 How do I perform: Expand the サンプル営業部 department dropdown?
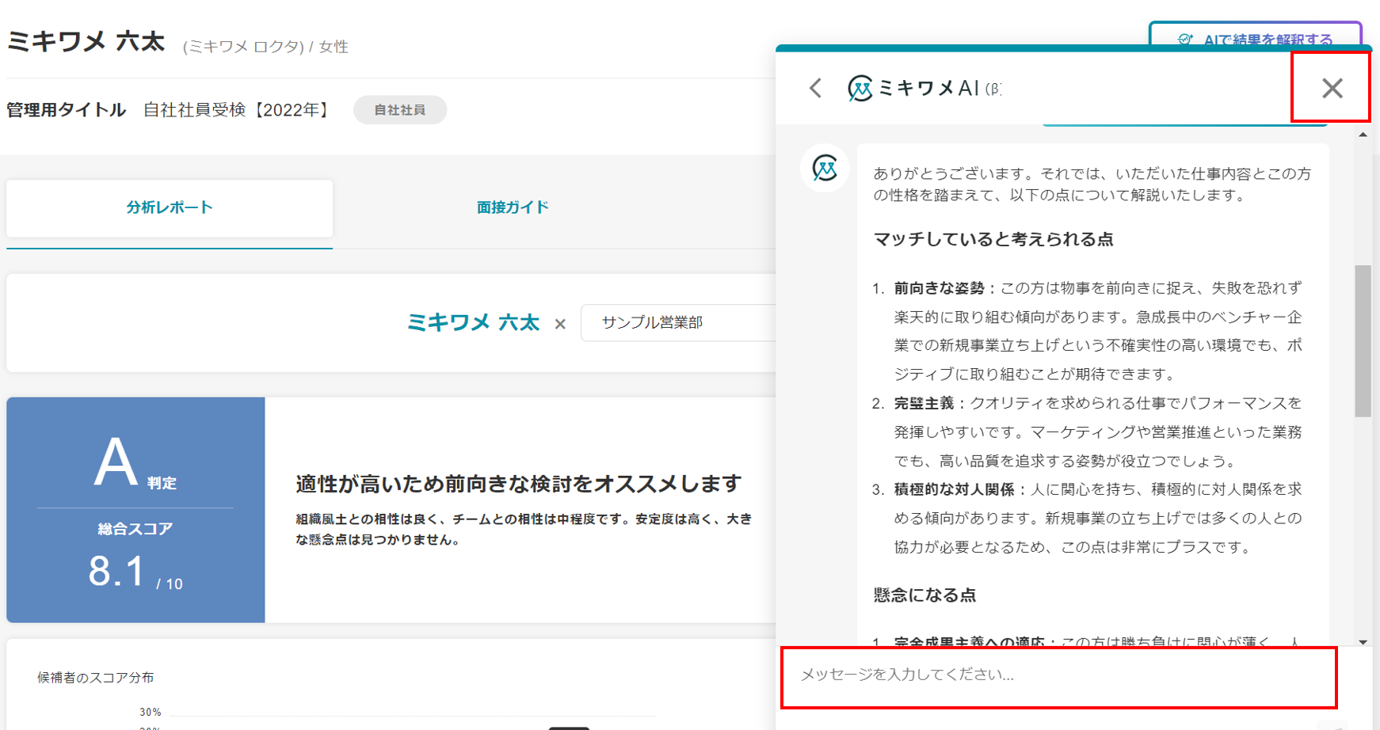tap(677, 323)
